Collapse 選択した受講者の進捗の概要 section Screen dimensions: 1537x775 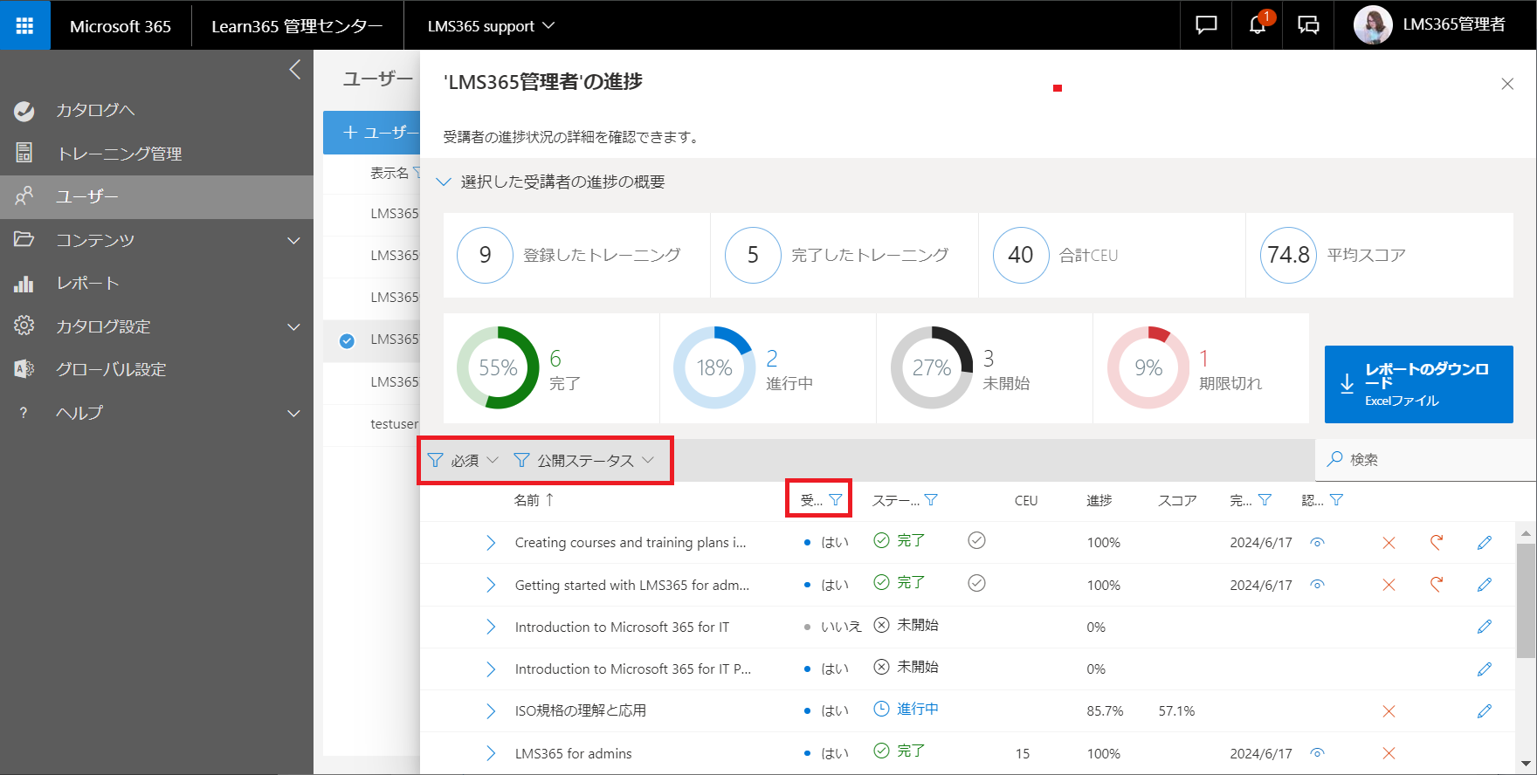pyautogui.click(x=444, y=182)
